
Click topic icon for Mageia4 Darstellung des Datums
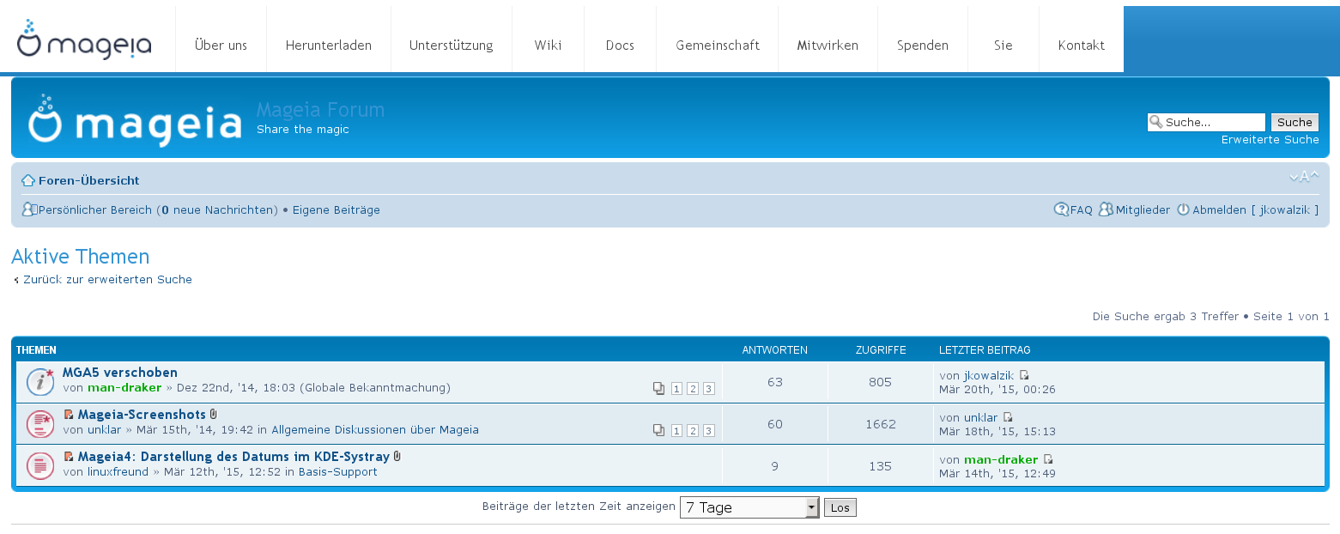[x=40, y=464]
